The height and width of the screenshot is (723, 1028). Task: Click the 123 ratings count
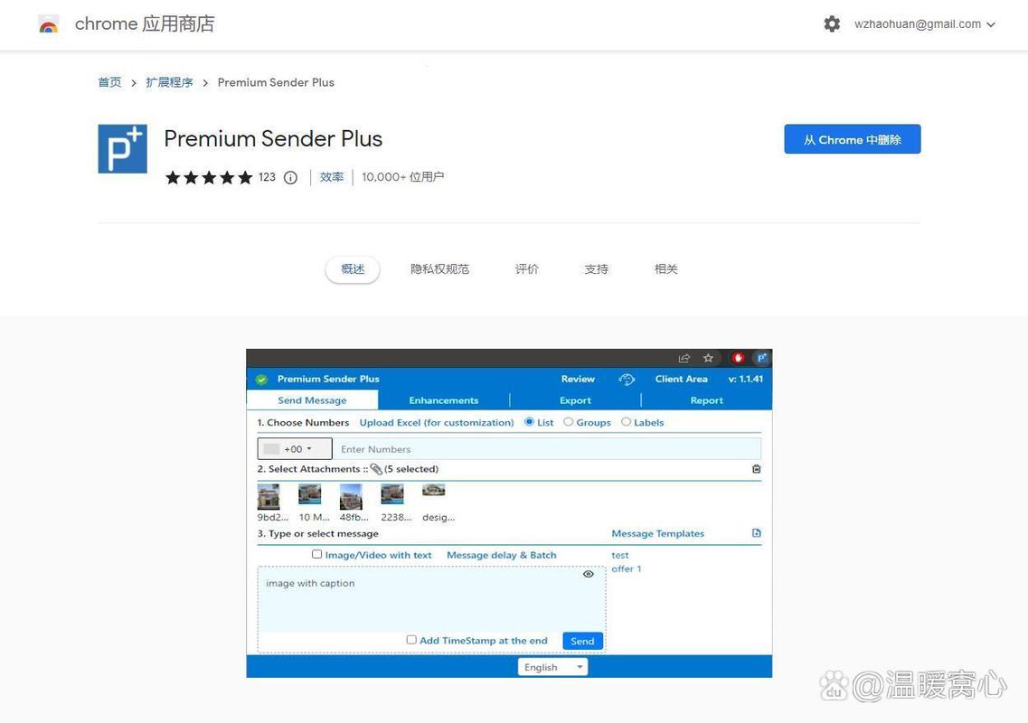click(x=267, y=177)
